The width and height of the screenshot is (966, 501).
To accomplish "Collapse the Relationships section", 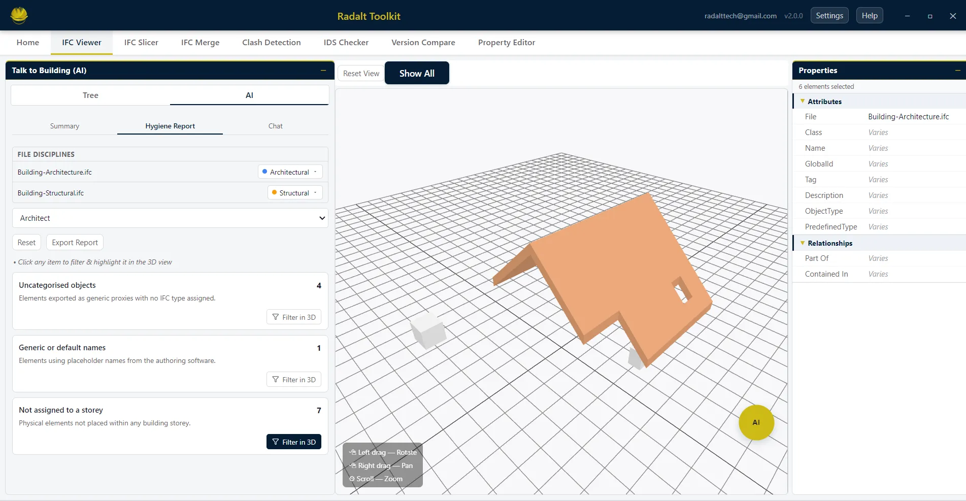I will pos(803,243).
